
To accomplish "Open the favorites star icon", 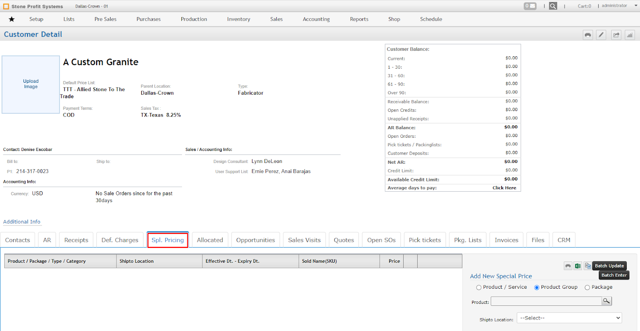I will tap(12, 19).
